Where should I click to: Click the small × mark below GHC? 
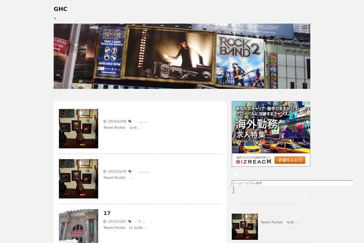click(x=55, y=18)
